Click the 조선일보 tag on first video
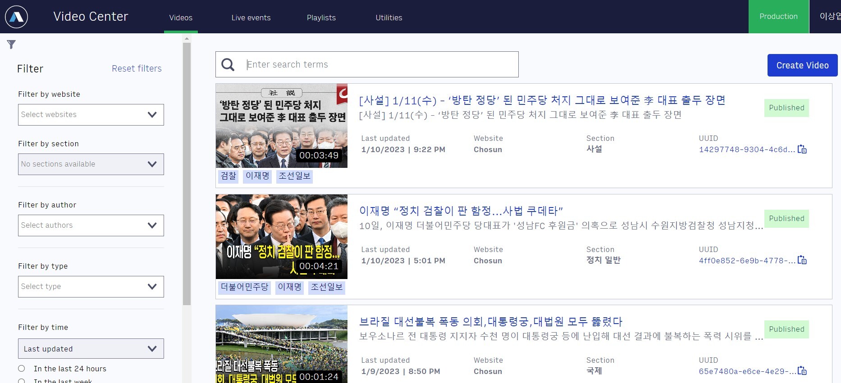Image resolution: width=841 pixels, height=383 pixels. click(294, 176)
